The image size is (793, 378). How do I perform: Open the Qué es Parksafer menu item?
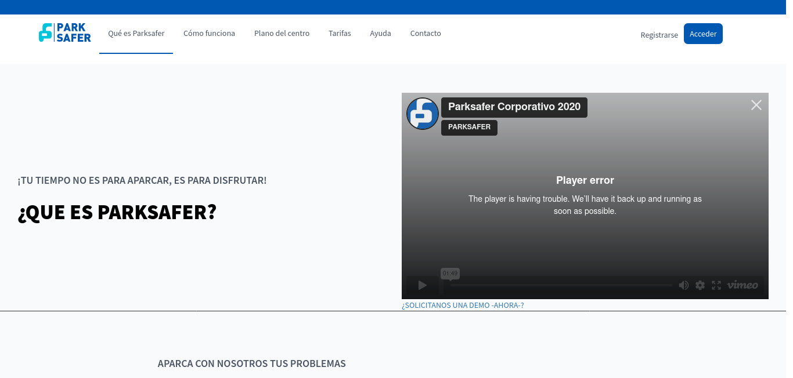(136, 34)
